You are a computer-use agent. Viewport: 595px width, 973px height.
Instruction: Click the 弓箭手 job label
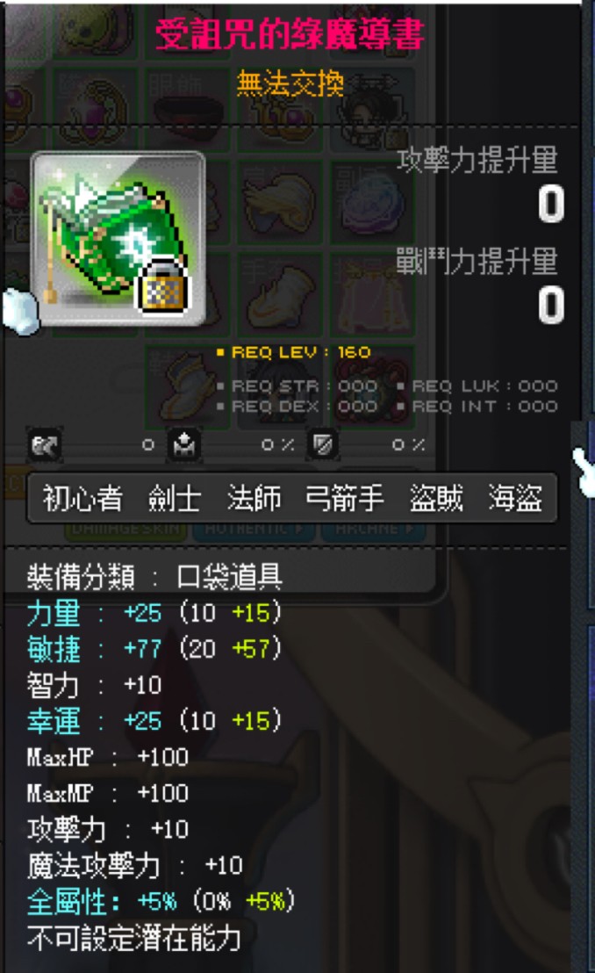tap(344, 498)
